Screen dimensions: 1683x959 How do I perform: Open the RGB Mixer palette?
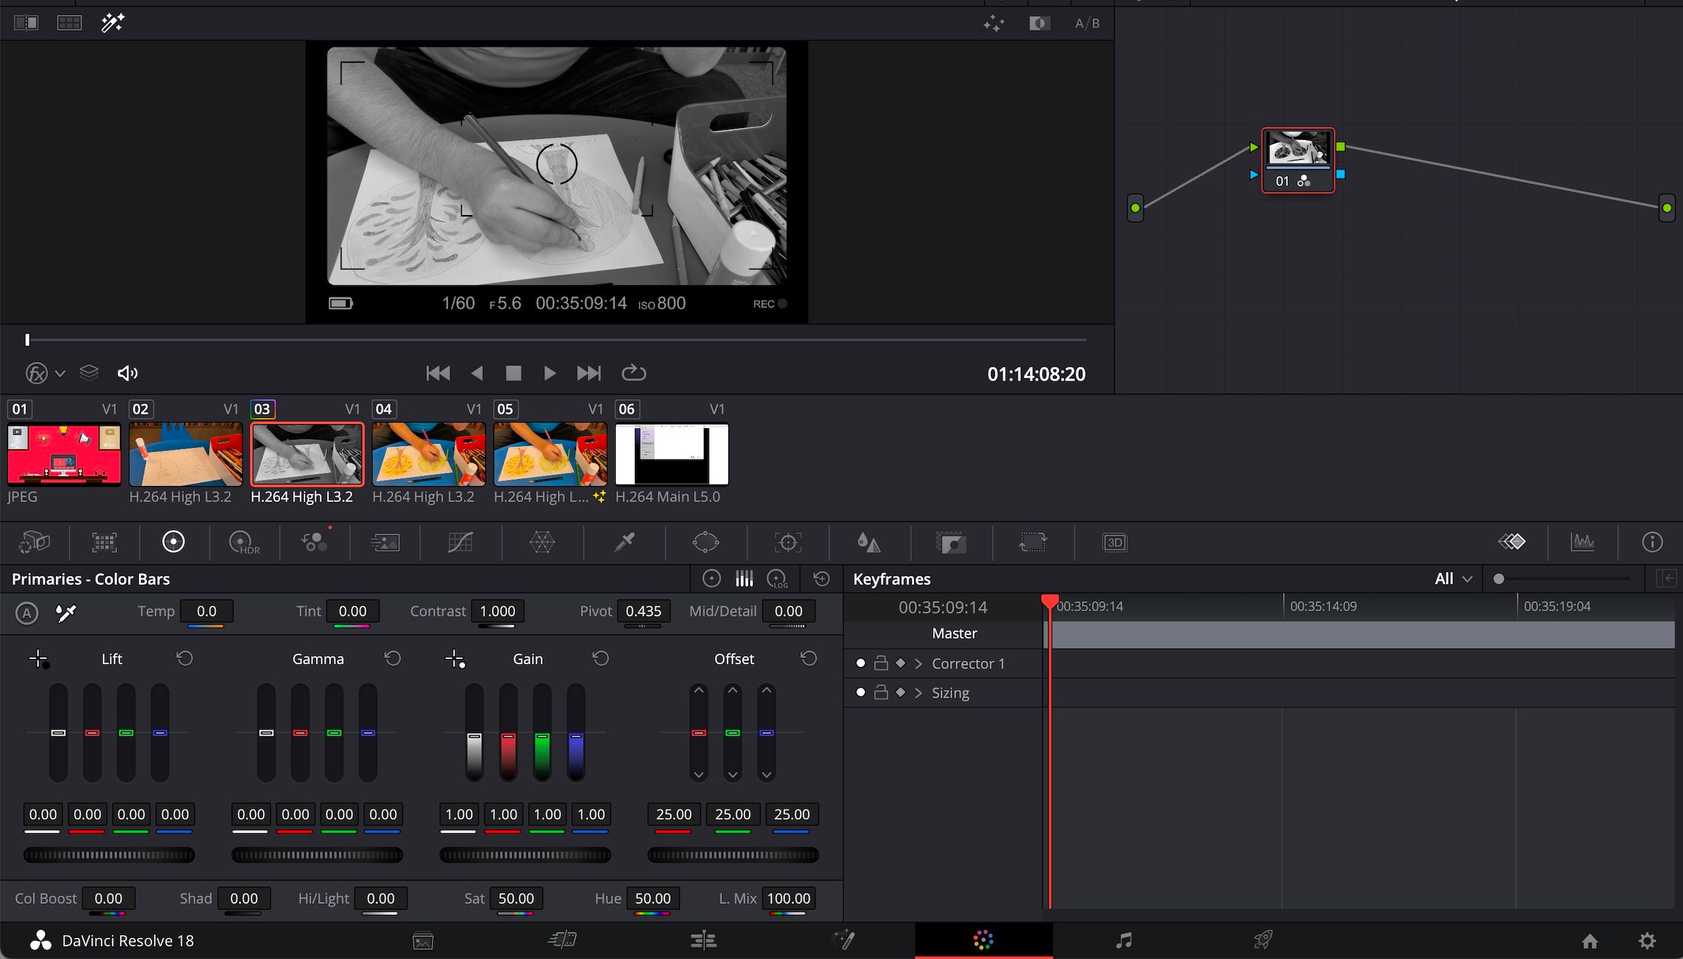click(x=315, y=542)
